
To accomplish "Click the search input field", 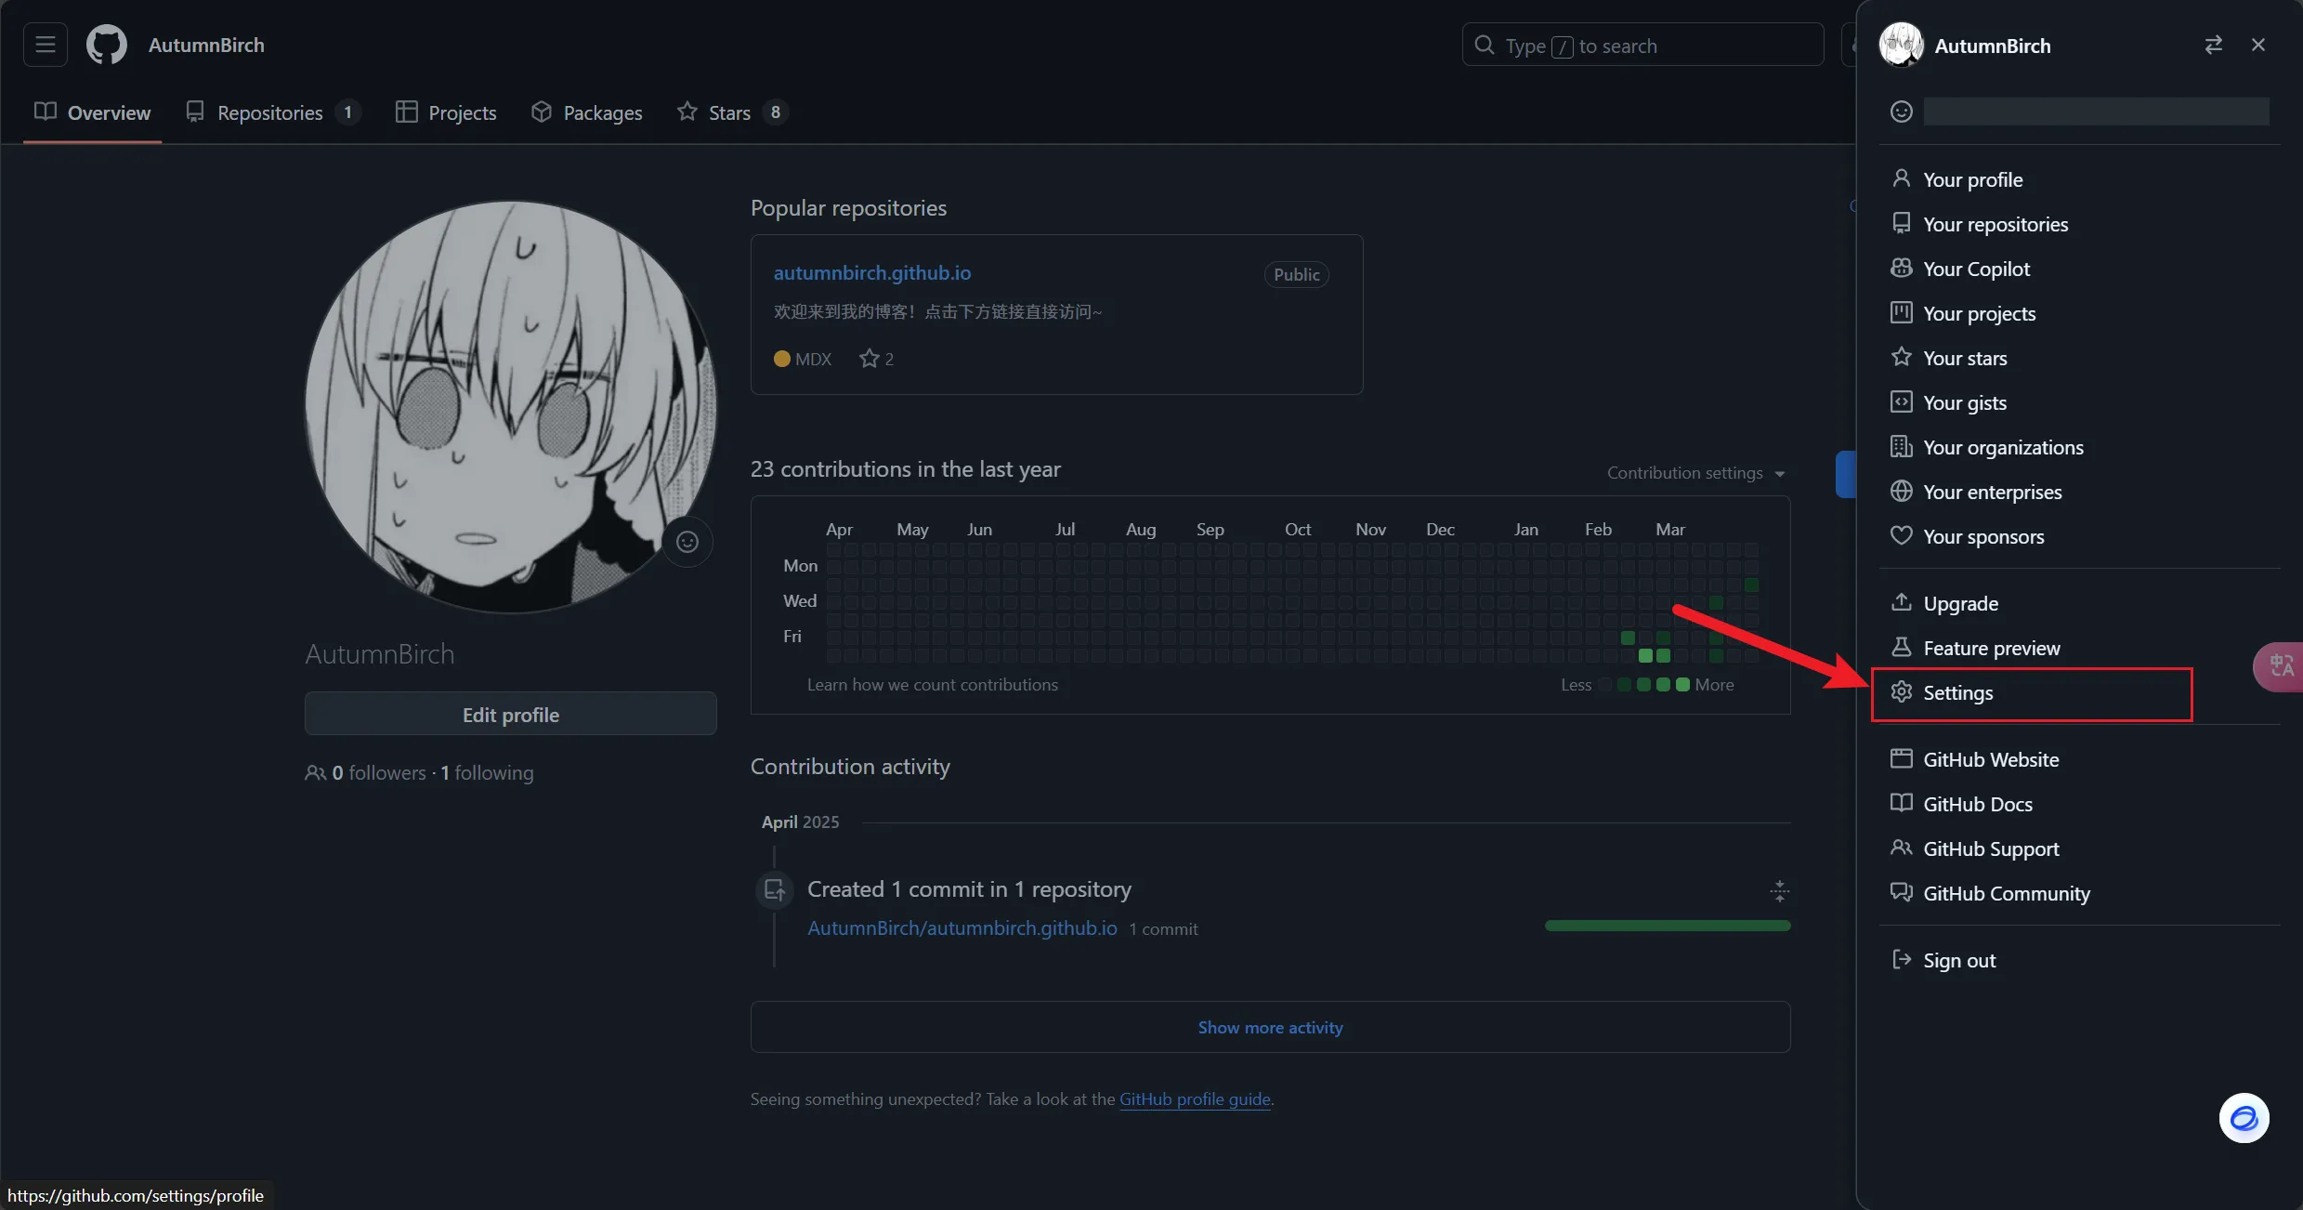I will click(x=1642, y=45).
